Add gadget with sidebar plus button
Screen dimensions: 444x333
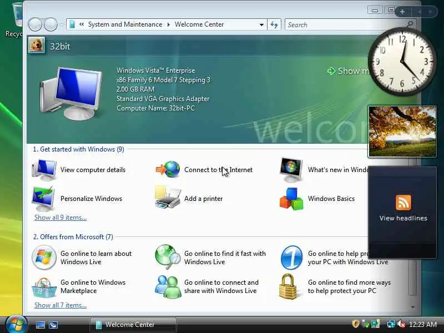[x=402, y=12]
